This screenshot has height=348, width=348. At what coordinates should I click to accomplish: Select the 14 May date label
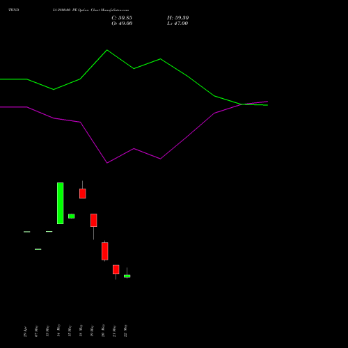click(58, 331)
